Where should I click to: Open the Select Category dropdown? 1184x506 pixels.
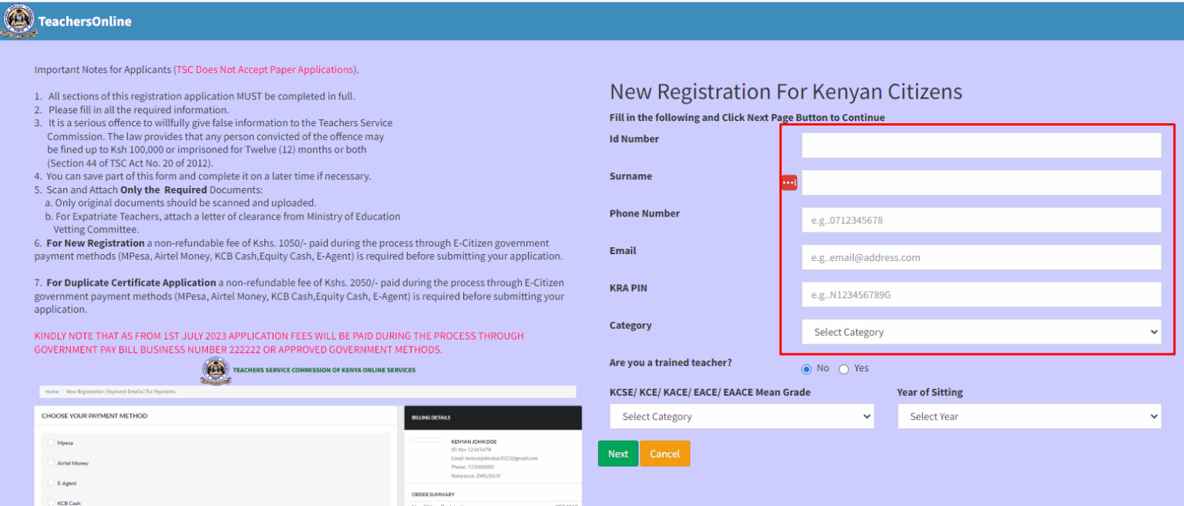(980, 331)
